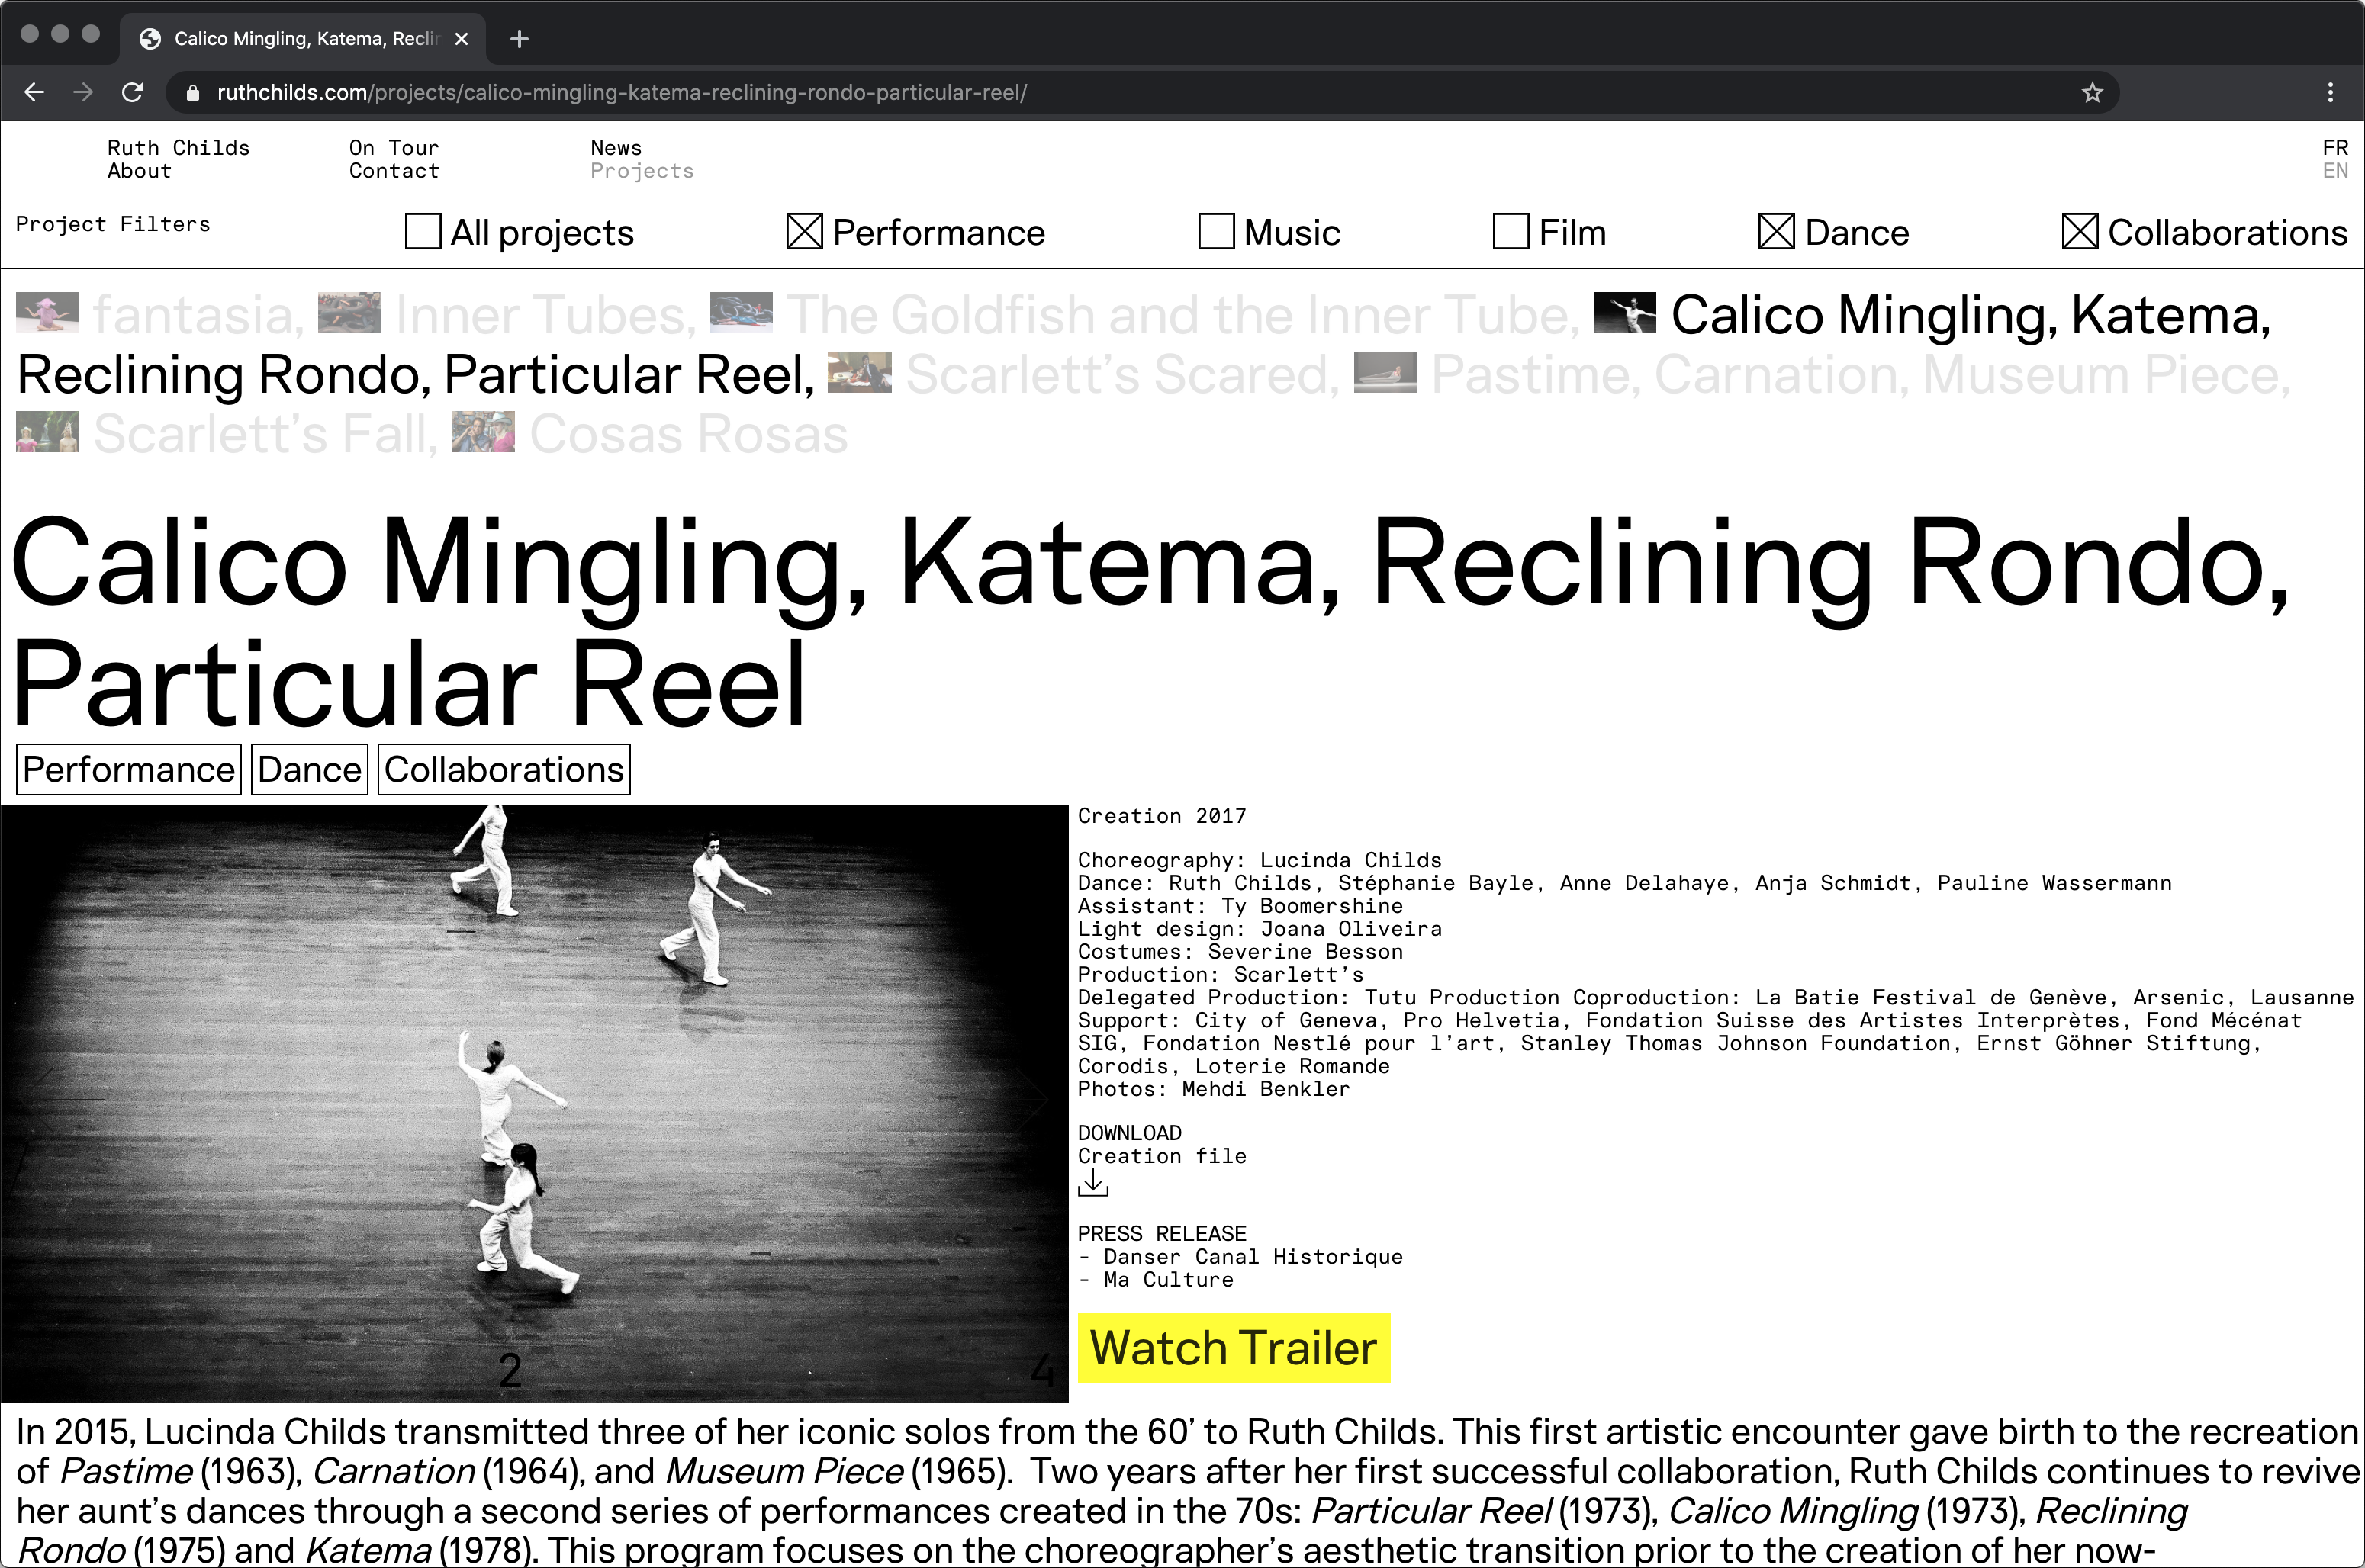
Task: Enable the Music filter checkbox
Action: coord(1215,232)
